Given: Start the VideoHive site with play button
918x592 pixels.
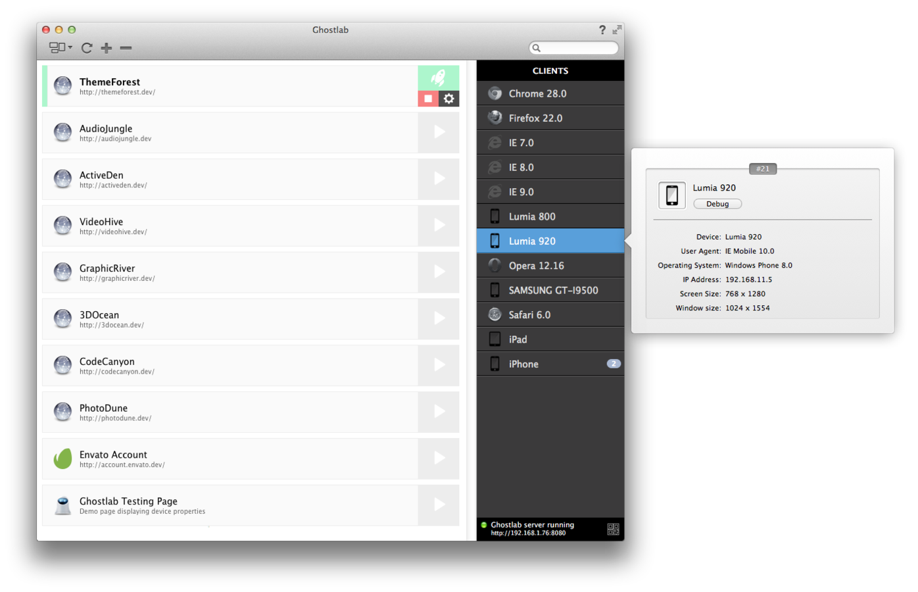Looking at the screenshot, I should pyautogui.click(x=439, y=226).
